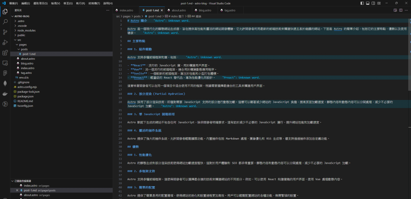Open about.astro from the file tree
Screen dimensions: 411x199
(x=61, y=59)
